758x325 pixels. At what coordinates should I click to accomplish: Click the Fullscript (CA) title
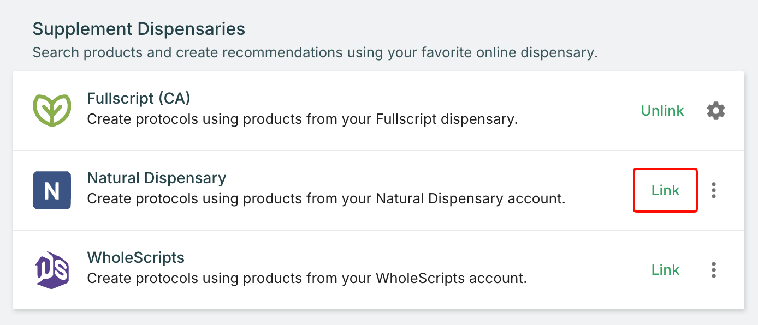138,99
